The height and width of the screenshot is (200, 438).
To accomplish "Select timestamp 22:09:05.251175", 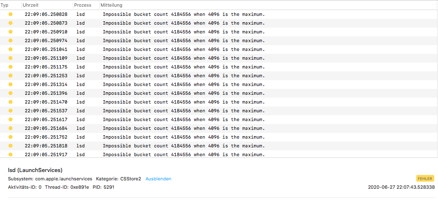I will click(46, 67).
